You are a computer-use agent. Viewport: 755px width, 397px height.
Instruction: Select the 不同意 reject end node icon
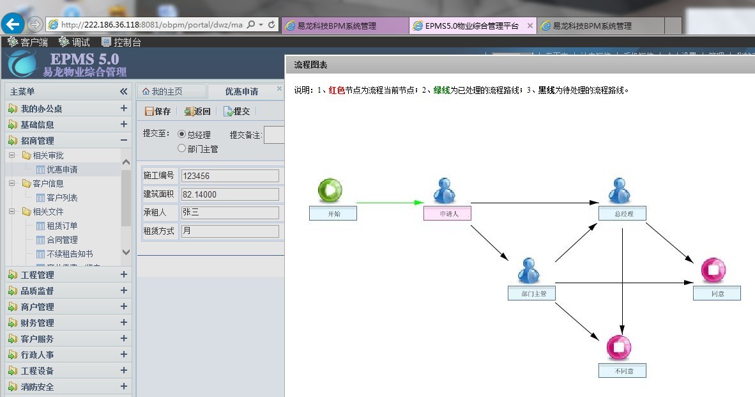click(x=619, y=347)
